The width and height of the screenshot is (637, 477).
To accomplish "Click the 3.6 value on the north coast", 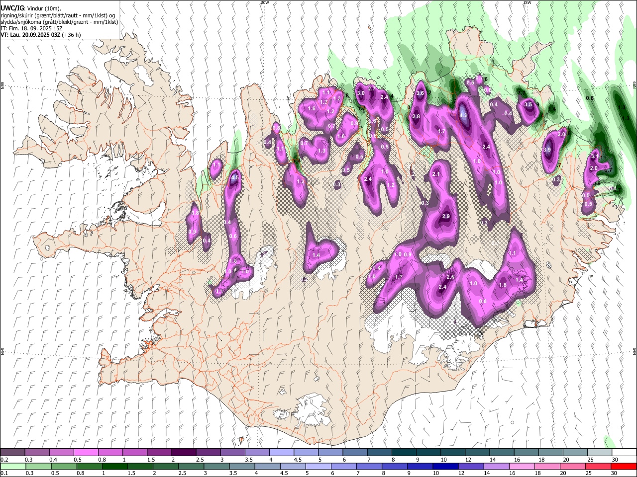I will coord(420,93).
